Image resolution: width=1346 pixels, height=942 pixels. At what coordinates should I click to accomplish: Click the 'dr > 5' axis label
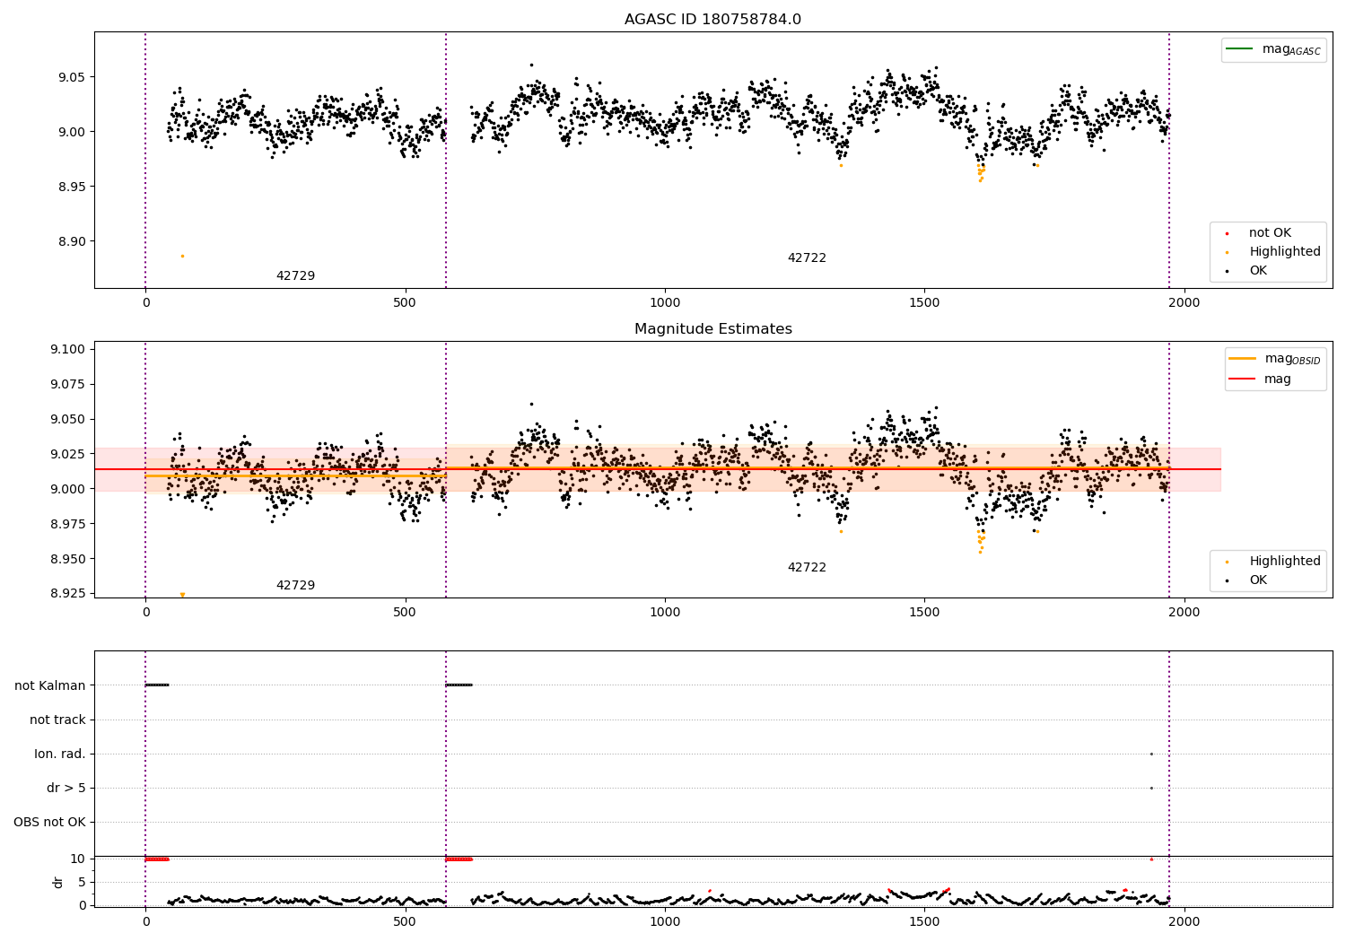(66, 789)
